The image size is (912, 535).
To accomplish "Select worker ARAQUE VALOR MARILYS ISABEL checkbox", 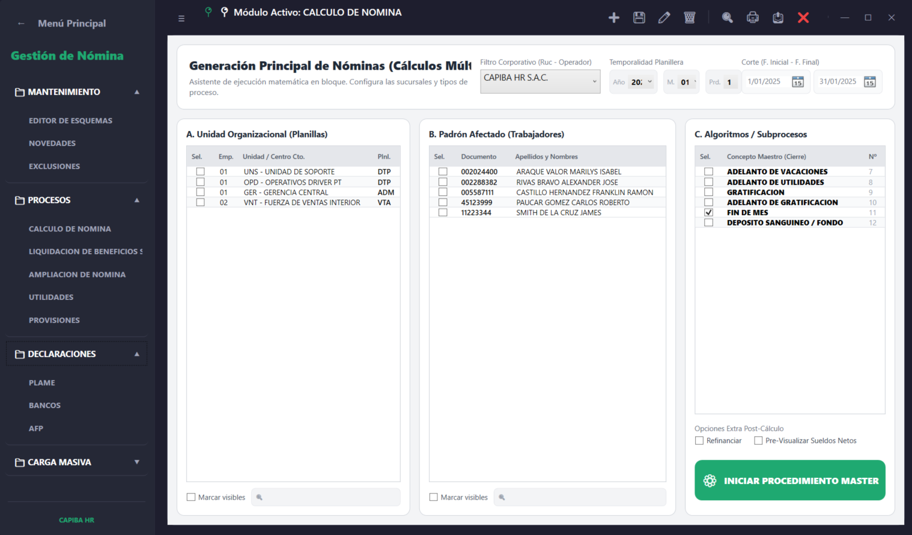I will (x=443, y=171).
